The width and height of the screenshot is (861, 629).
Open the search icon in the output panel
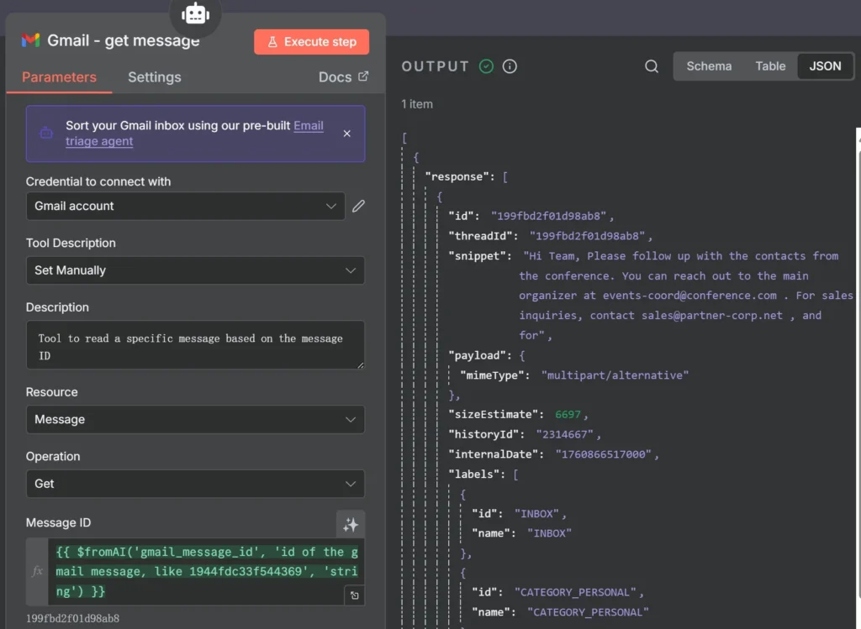(x=652, y=66)
